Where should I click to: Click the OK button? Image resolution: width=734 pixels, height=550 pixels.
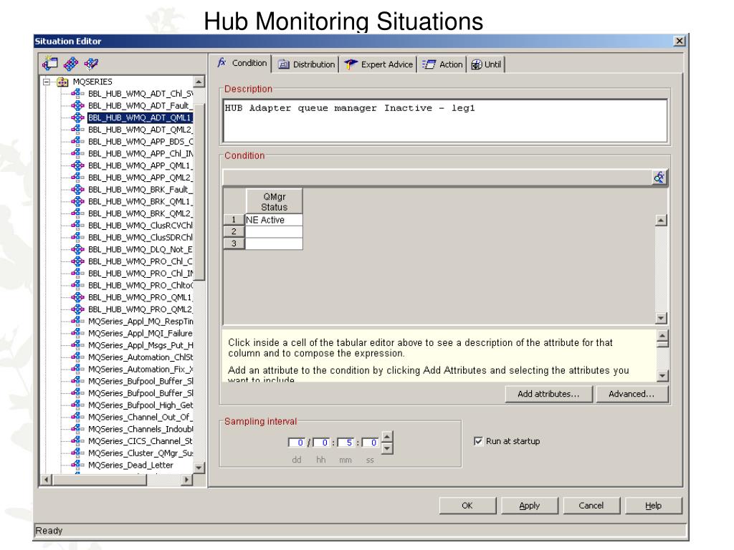[467, 506]
